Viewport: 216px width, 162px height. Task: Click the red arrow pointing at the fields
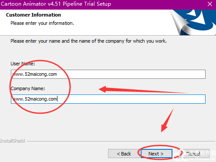click(x=143, y=89)
